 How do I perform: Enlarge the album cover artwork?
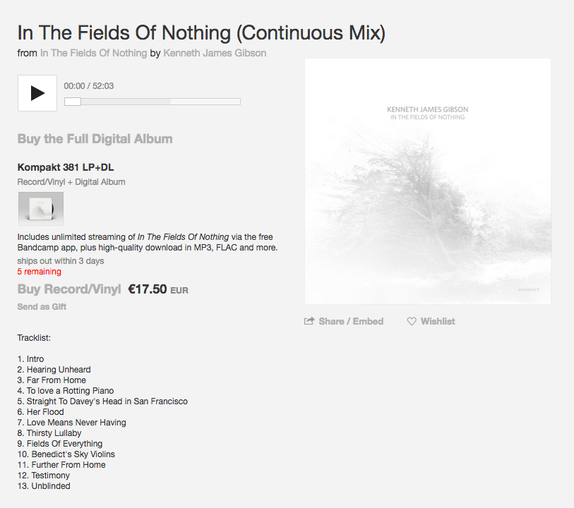tap(428, 181)
